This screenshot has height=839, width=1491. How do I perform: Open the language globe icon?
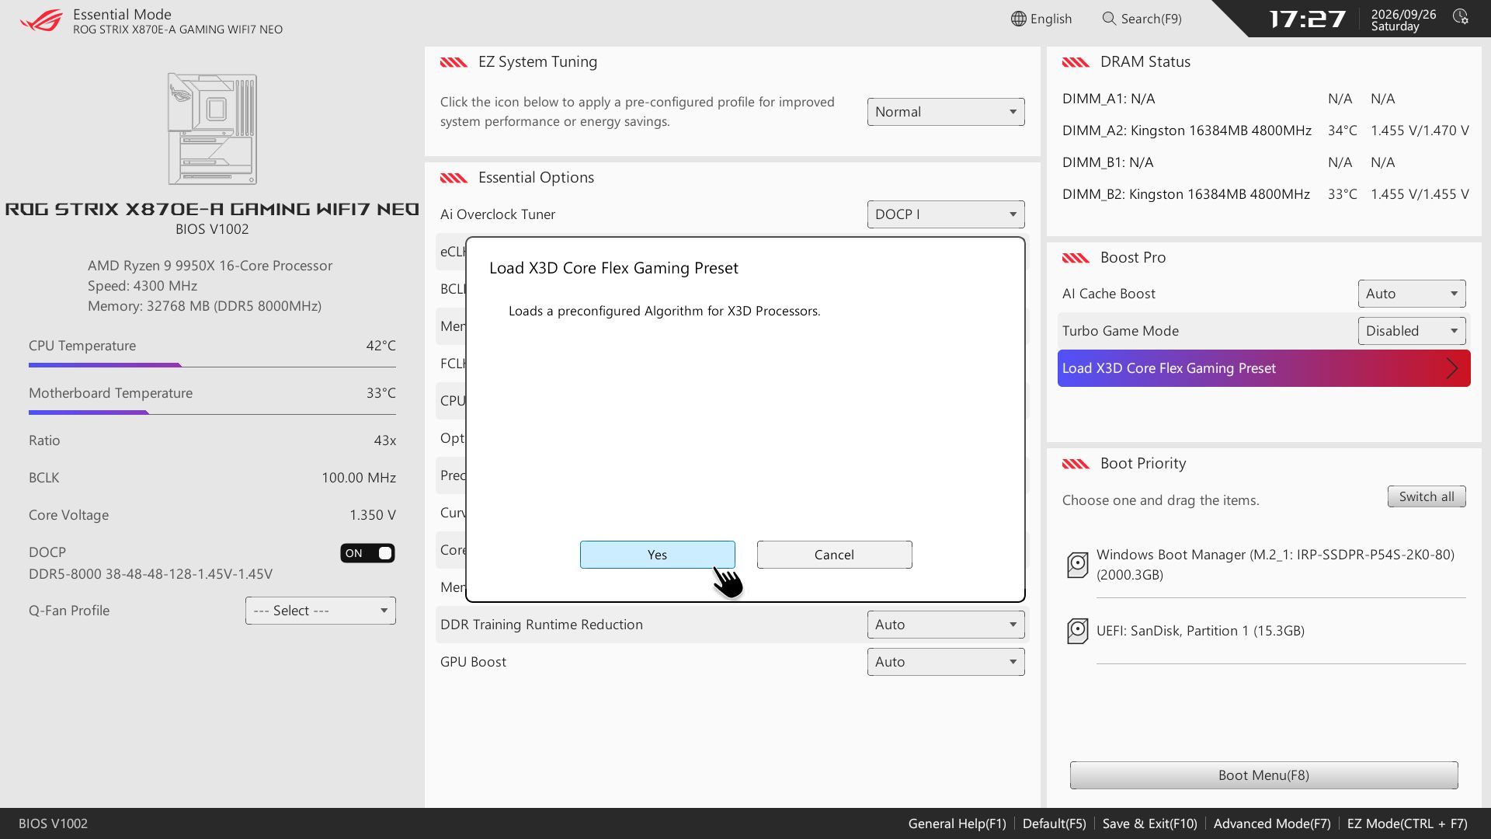click(x=1018, y=19)
